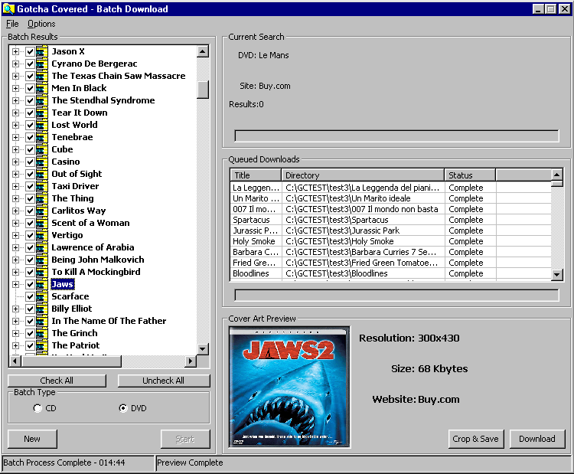Click the film icon beside Scarface
The image size is (574, 474).
42,296
